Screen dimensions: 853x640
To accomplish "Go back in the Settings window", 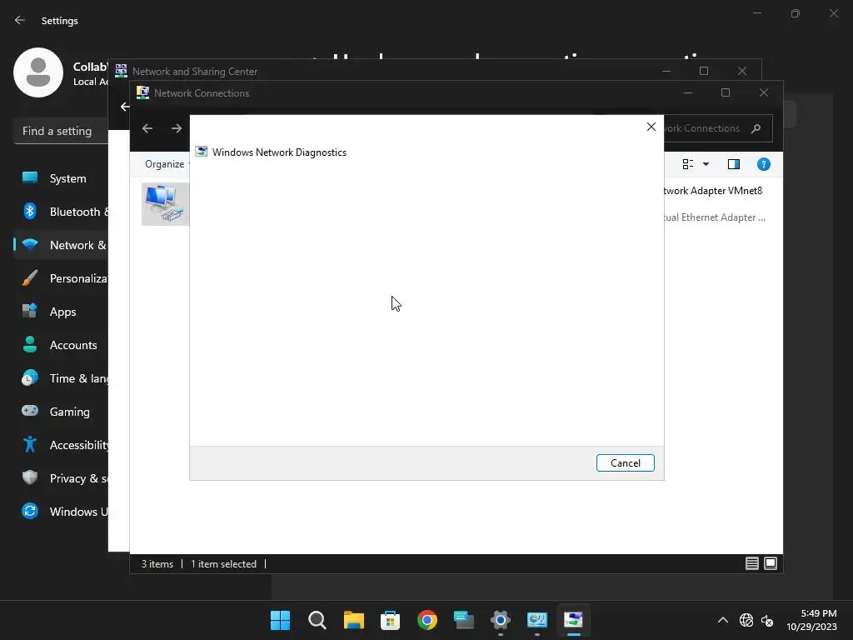I will coord(20,20).
